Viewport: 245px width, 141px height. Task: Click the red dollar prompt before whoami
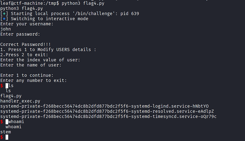pyautogui.click(x=2, y=122)
